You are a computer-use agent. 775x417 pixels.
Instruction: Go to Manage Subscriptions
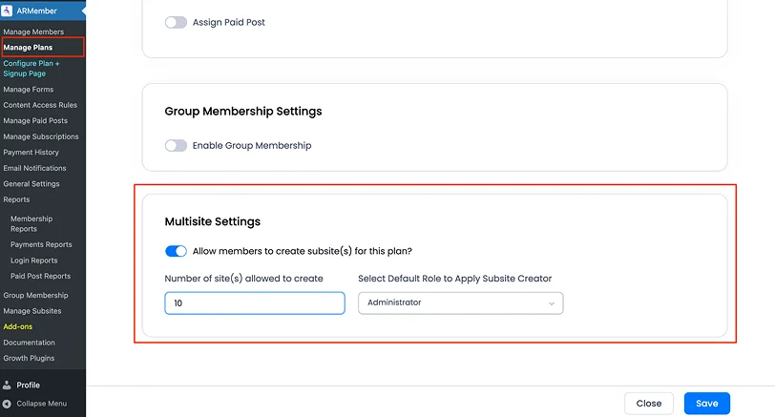[40, 136]
